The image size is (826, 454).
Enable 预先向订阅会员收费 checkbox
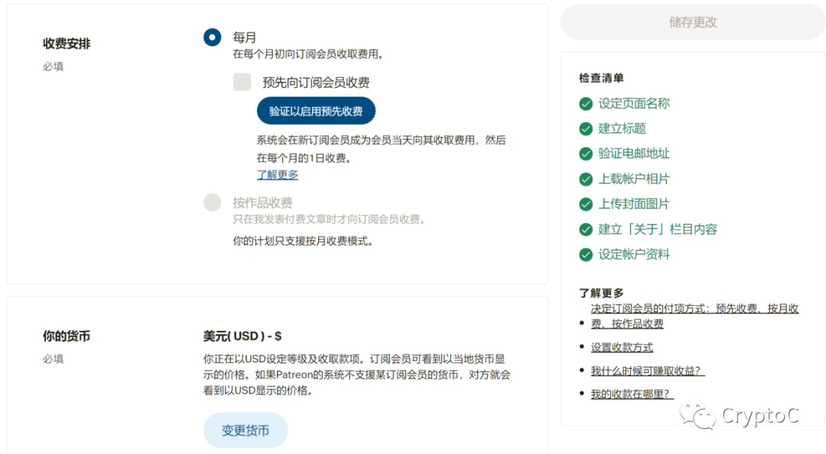point(242,83)
